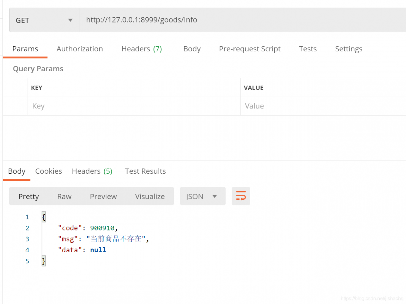Open the Tests tab
The width and height of the screenshot is (406, 304).
tap(308, 49)
